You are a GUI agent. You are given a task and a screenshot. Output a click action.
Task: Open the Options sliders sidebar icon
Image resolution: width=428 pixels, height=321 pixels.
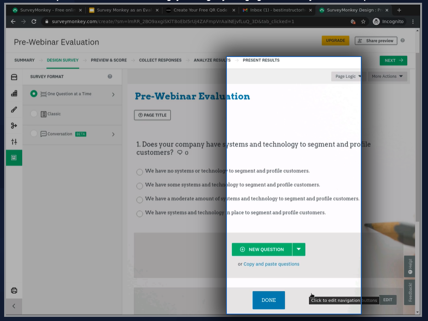(x=14, y=142)
